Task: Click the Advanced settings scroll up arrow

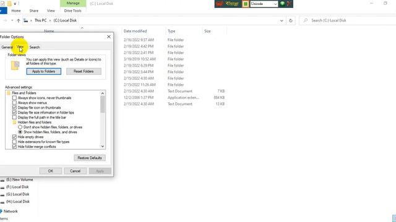Action: (103, 93)
